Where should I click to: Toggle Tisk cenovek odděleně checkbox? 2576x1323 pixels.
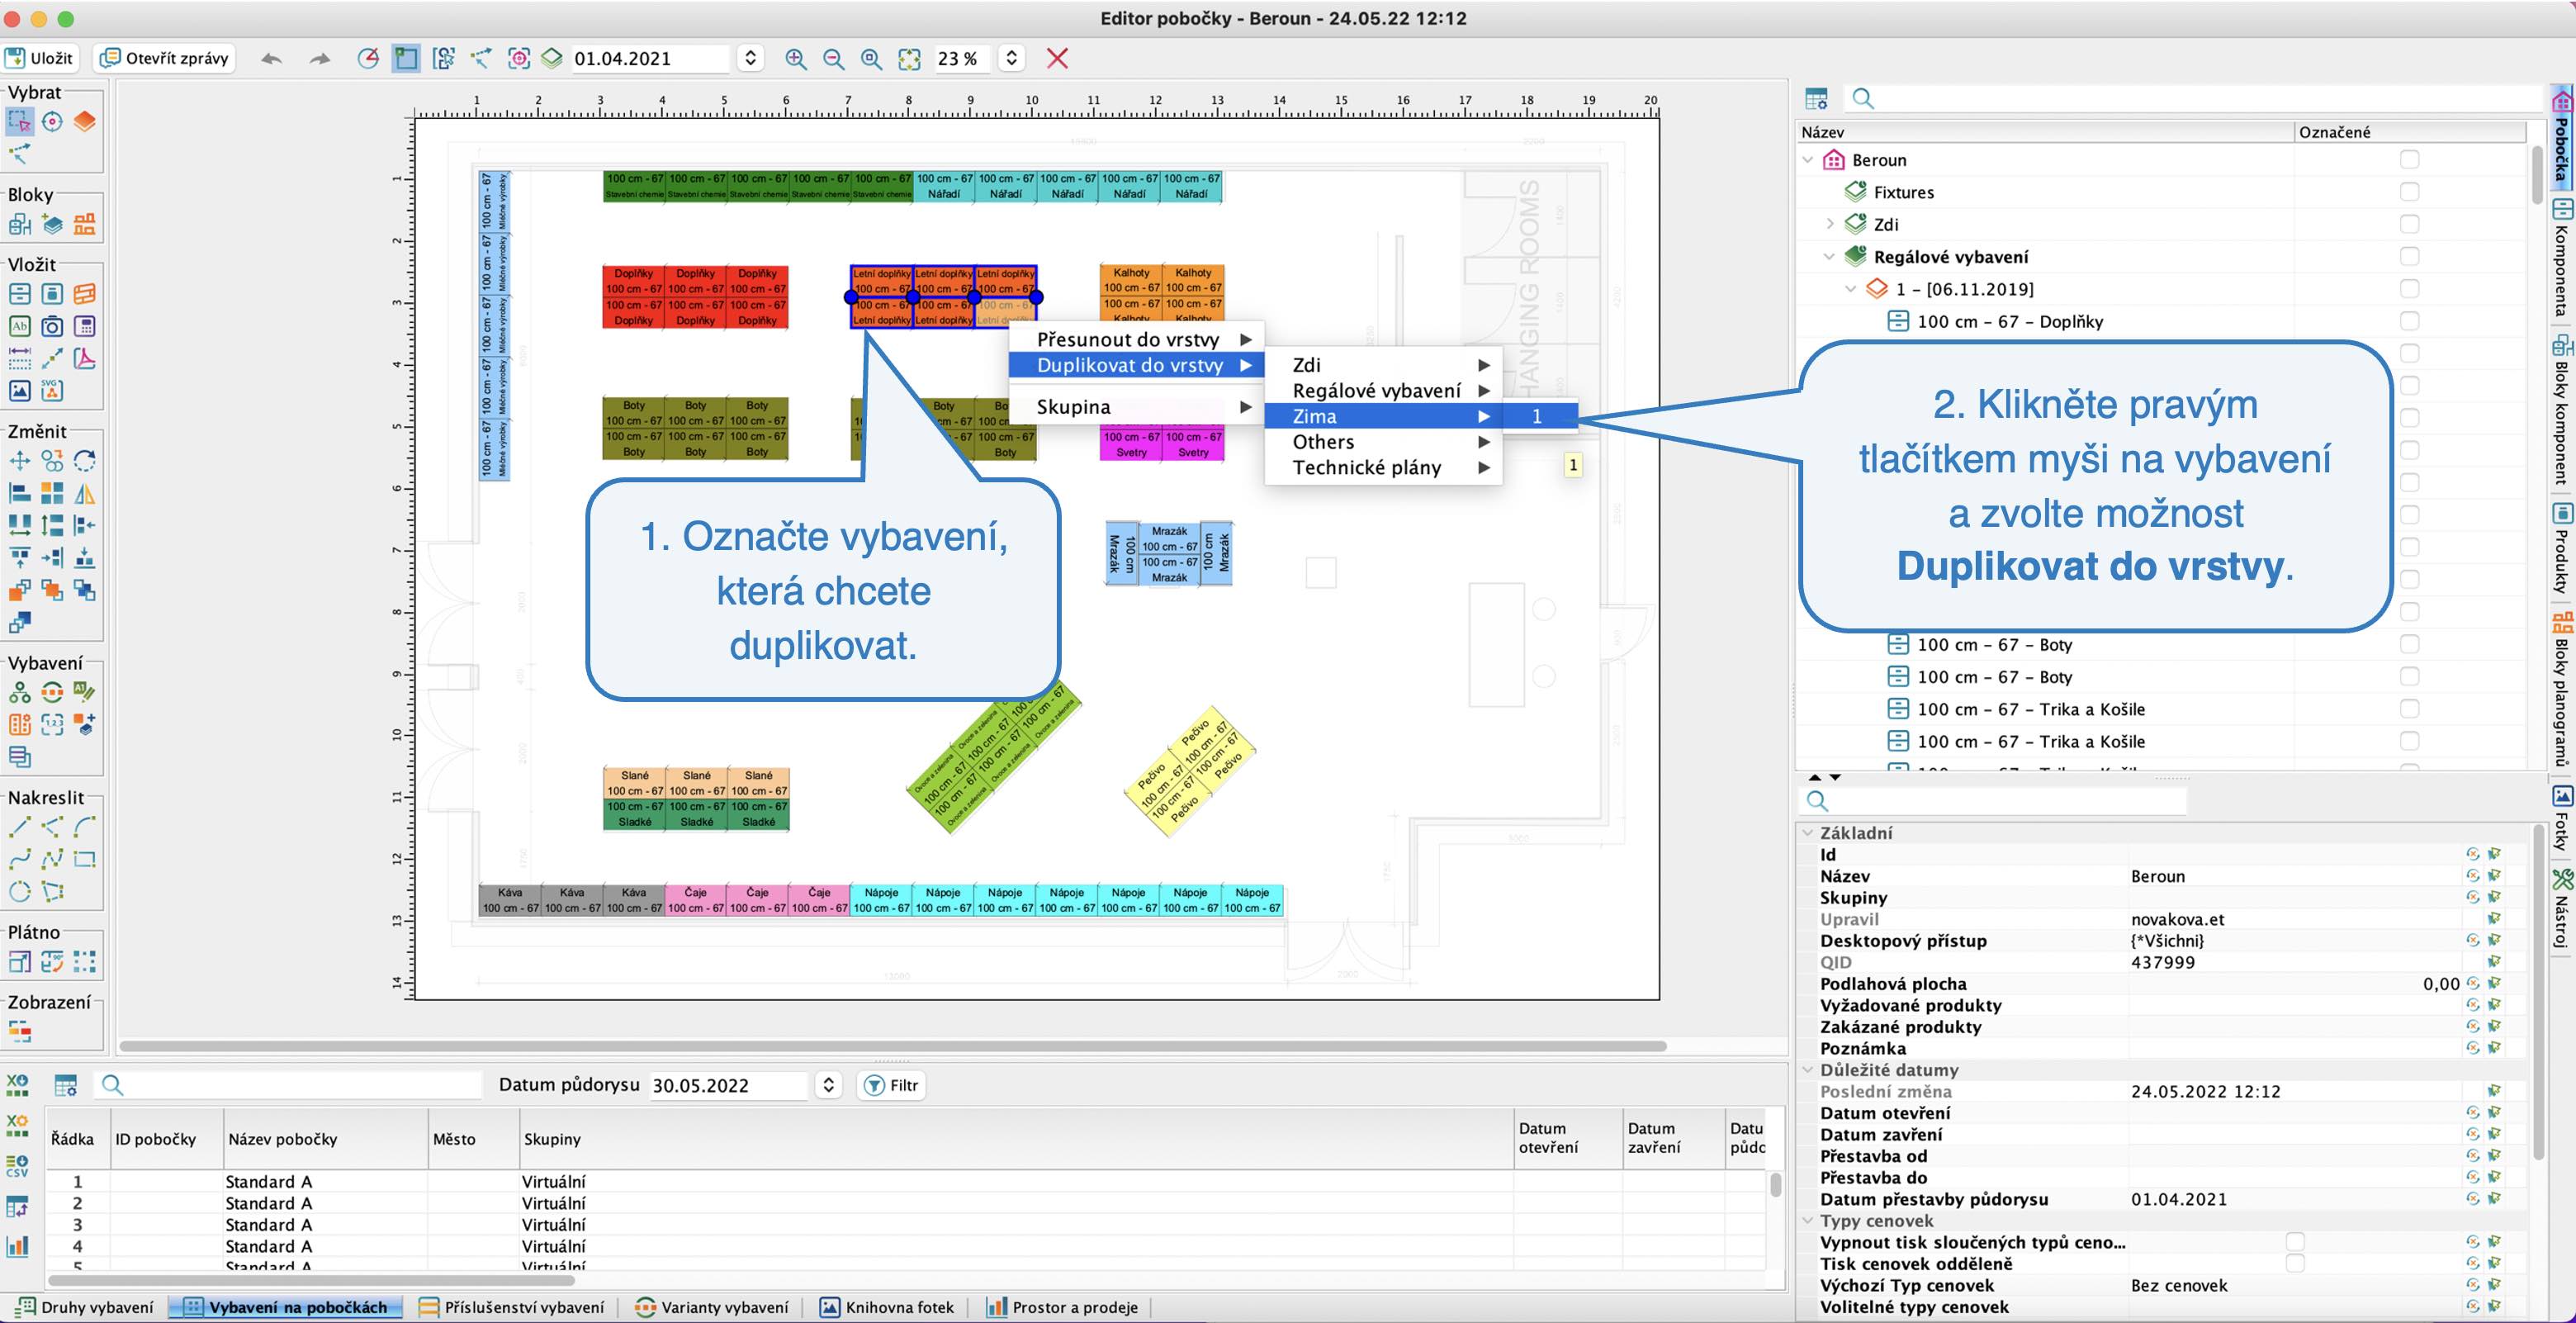(x=2295, y=1264)
